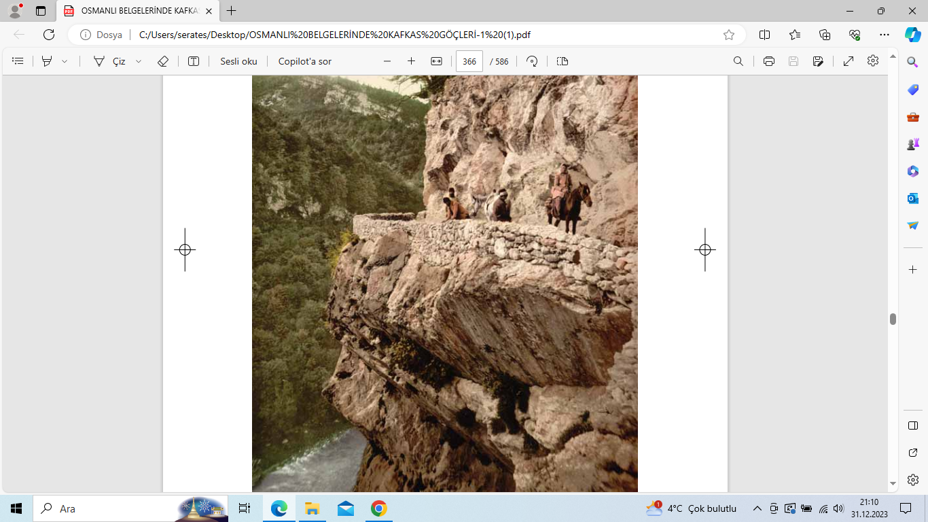Add a text box with the text tool
This screenshot has height=522, width=928.
pos(194,61)
